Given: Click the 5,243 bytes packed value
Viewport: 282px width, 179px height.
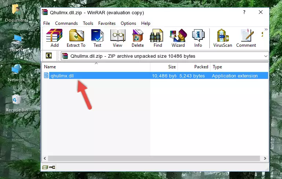Looking at the screenshot, I should click(x=192, y=76).
